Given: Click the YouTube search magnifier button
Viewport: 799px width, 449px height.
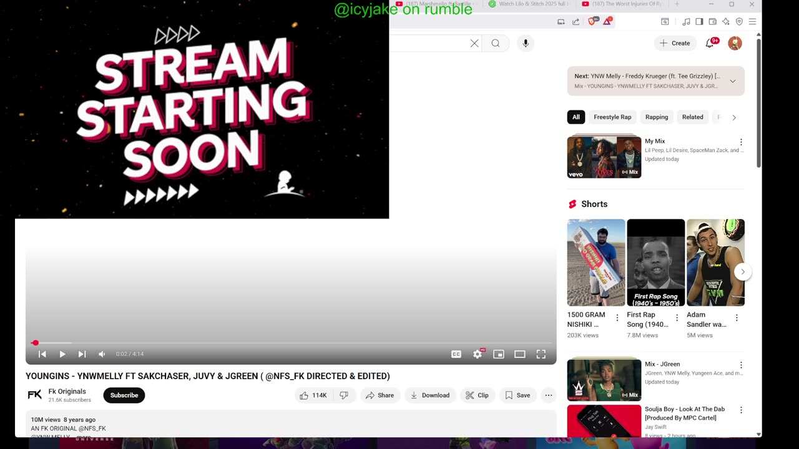Looking at the screenshot, I should coord(496,43).
